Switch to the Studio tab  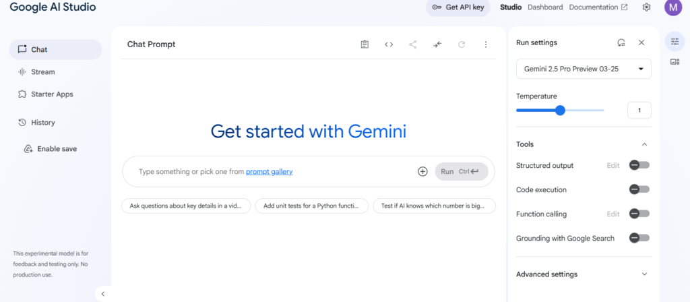[x=511, y=7]
